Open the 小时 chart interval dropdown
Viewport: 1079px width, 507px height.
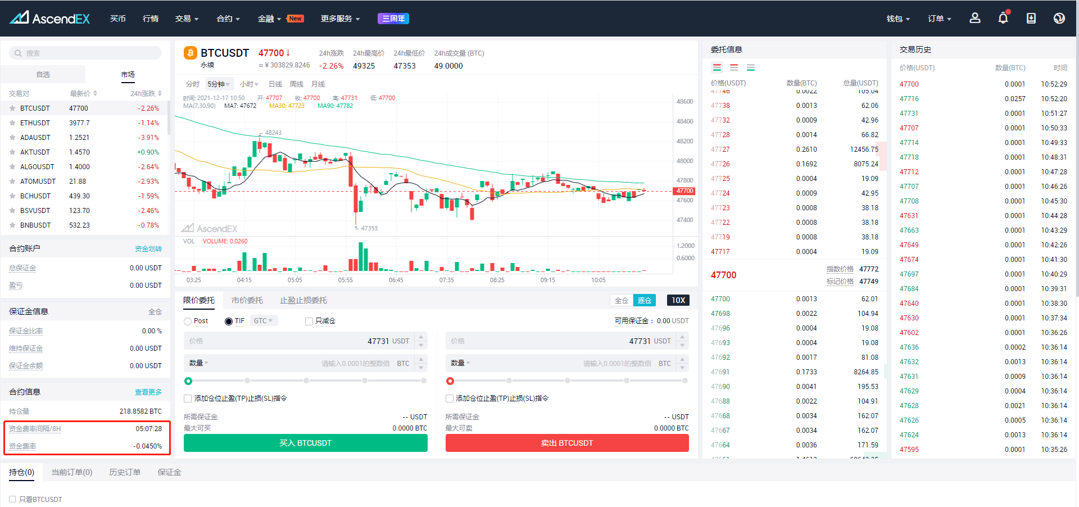point(249,84)
